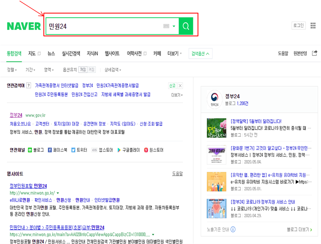Open the 코로나19 정부지원 post thumbnail
This screenshot has height=244, width=321.
tap(217, 209)
